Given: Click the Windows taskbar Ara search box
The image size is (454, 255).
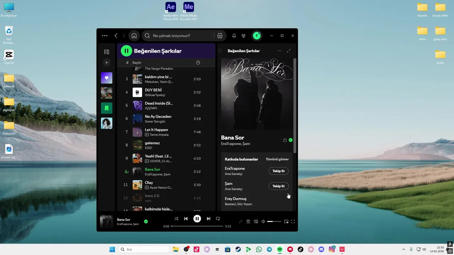Looking at the screenshot, I should pyautogui.click(x=144, y=249).
